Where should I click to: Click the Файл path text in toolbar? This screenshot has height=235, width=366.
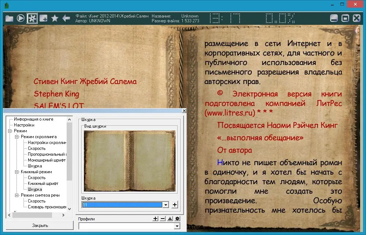[112, 16]
